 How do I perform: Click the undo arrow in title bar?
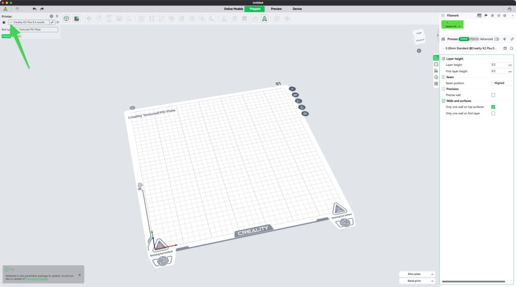pos(34,9)
